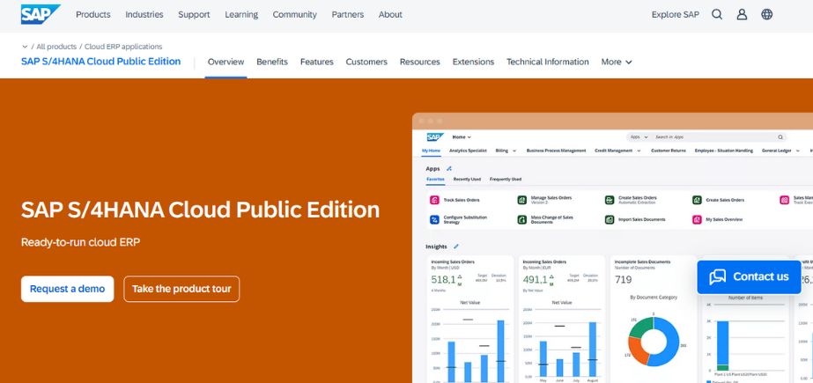
Task: Open the Home dropdown in the dashboard preview
Action: pos(462,137)
